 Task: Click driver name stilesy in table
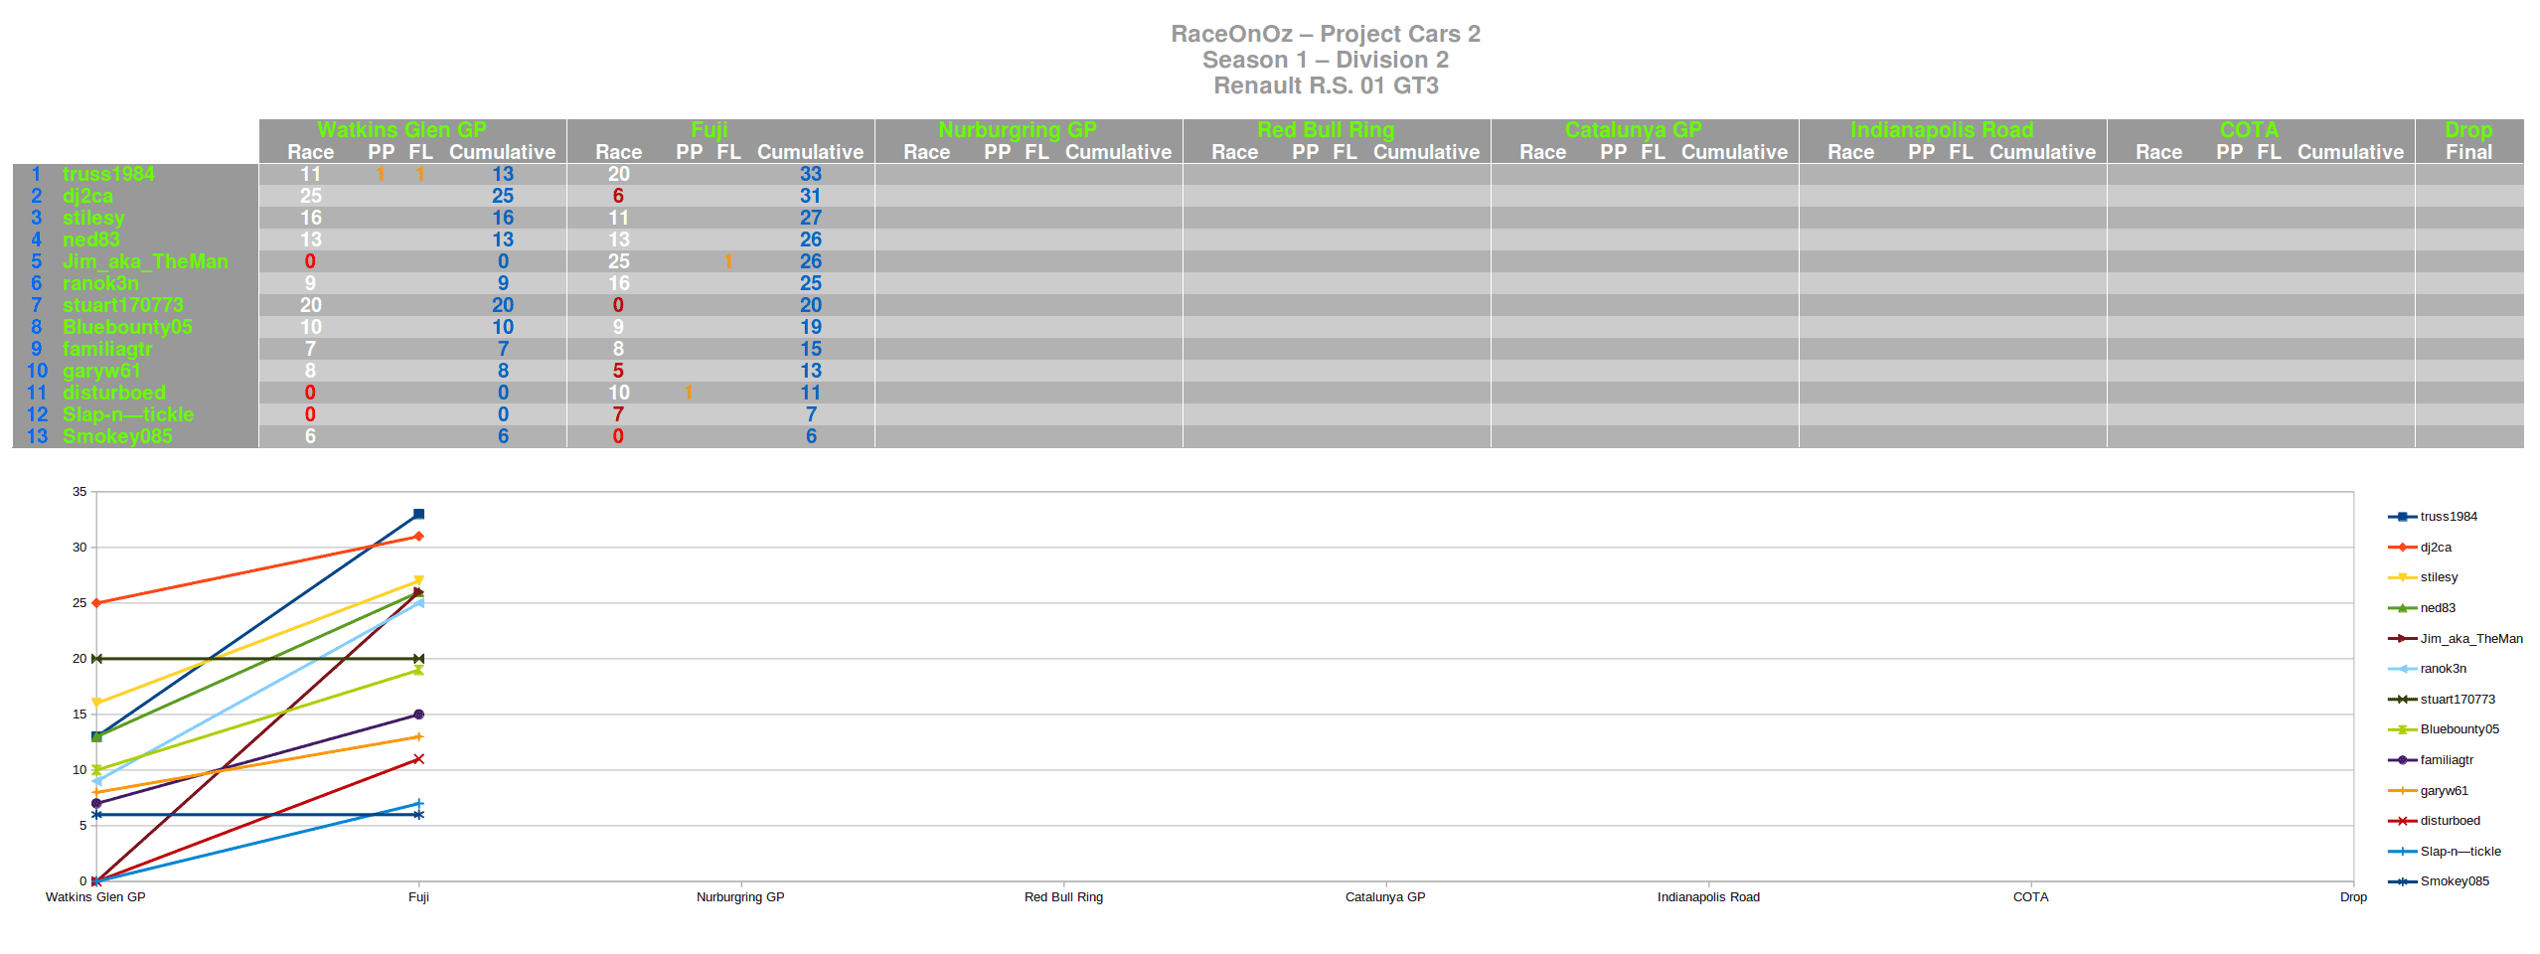click(x=93, y=218)
